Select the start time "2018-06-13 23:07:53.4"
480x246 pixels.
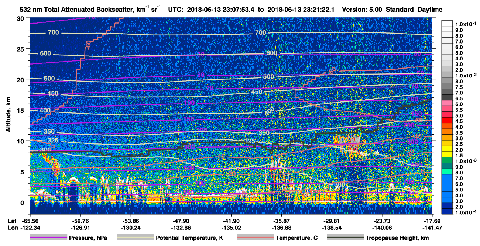221,10
